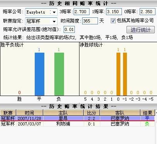The image size is (157, 144).
Task: Select the 2007/03/07 利物浦 match row
Action: [x=77, y=124]
